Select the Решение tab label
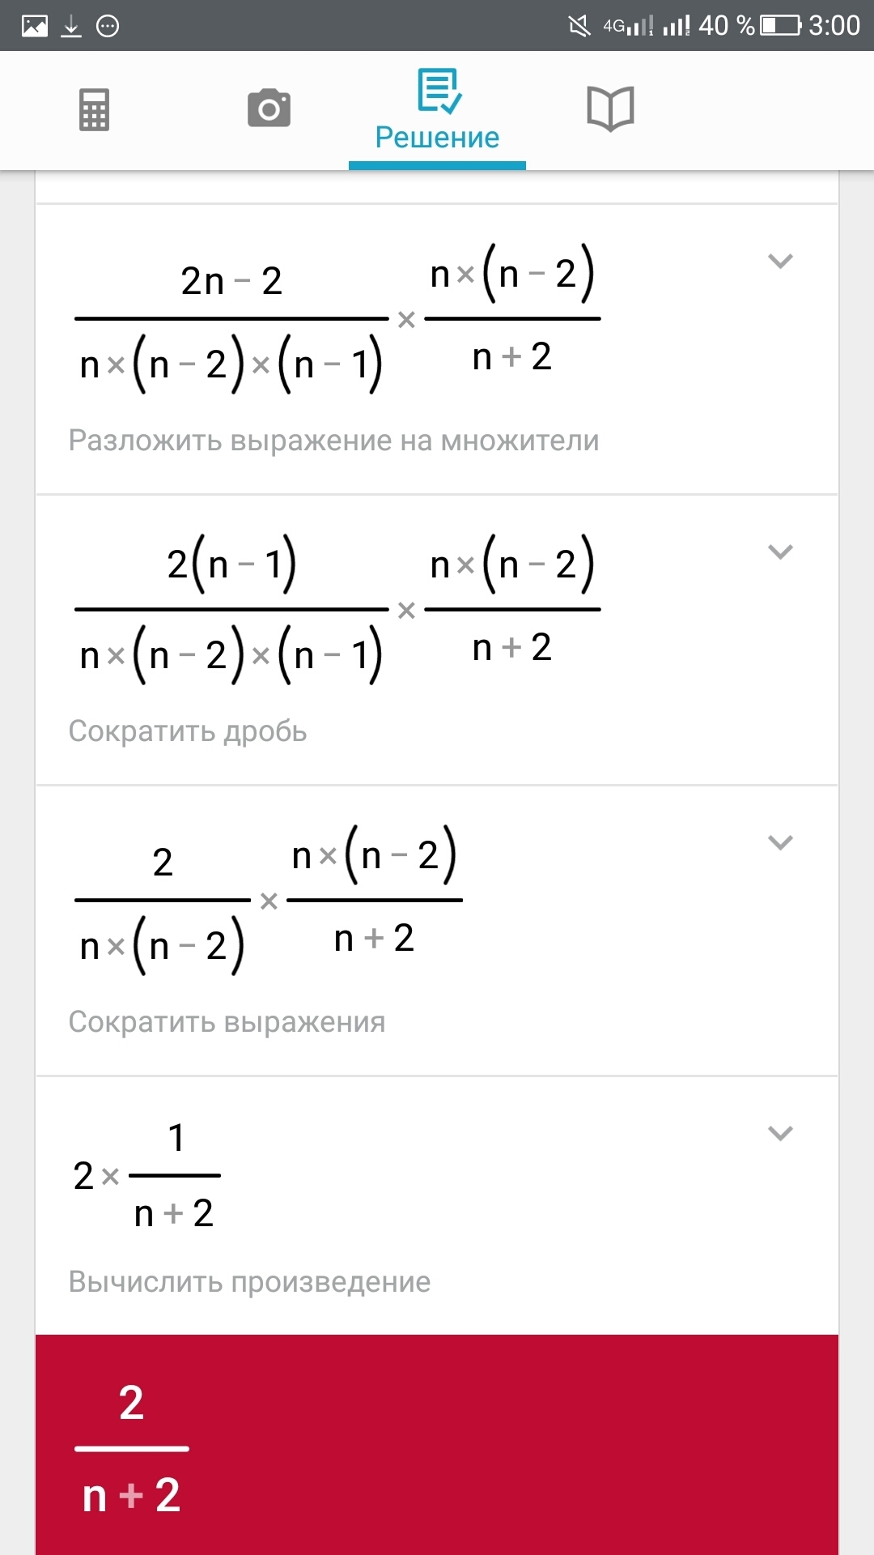This screenshot has height=1555, width=874. coord(437,138)
